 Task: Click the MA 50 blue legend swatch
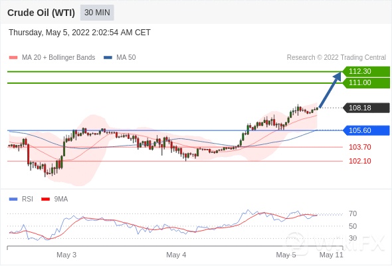click(108, 58)
